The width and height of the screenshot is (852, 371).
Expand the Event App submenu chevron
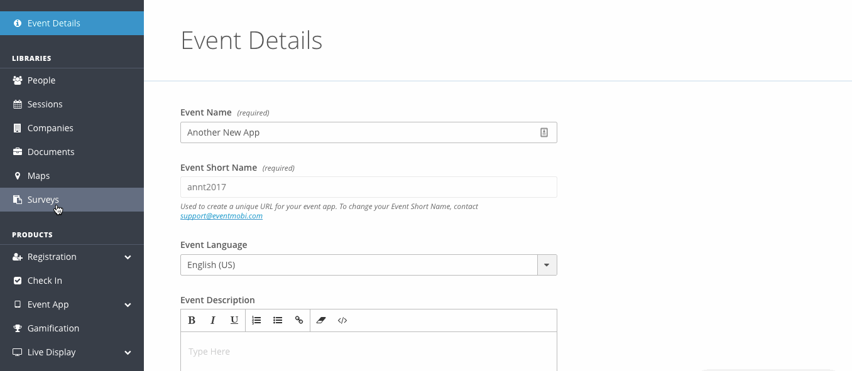[x=128, y=305]
